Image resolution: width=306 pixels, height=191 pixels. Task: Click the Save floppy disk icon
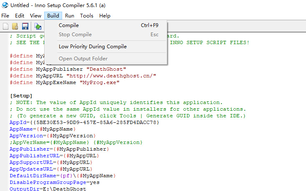25,26
